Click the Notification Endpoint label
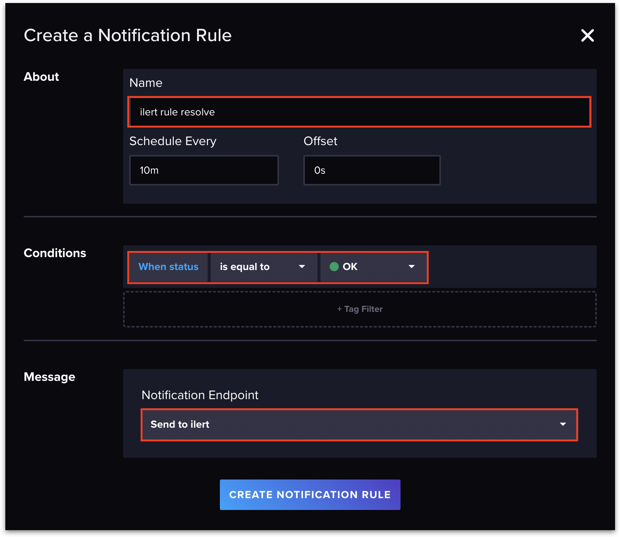Image resolution: width=620 pixels, height=537 pixels. pyautogui.click(x=200, y=395)
